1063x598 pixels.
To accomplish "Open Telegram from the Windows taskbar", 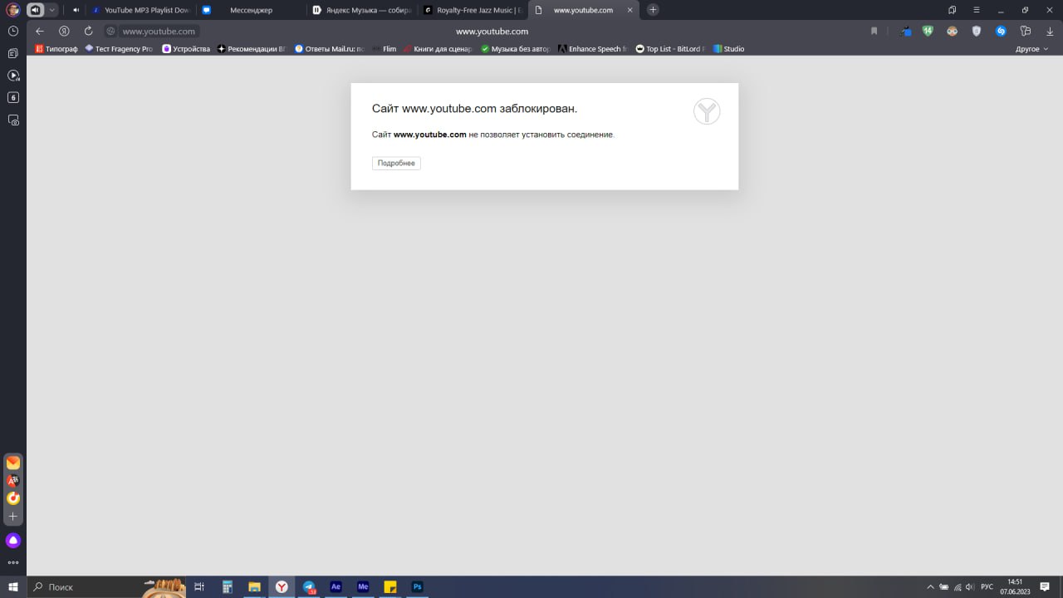I will click(x=309, y=586).
